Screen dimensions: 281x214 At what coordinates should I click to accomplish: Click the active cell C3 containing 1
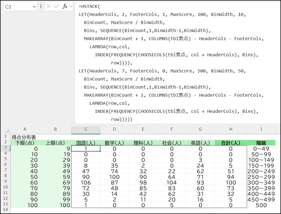tap(86, 149)
